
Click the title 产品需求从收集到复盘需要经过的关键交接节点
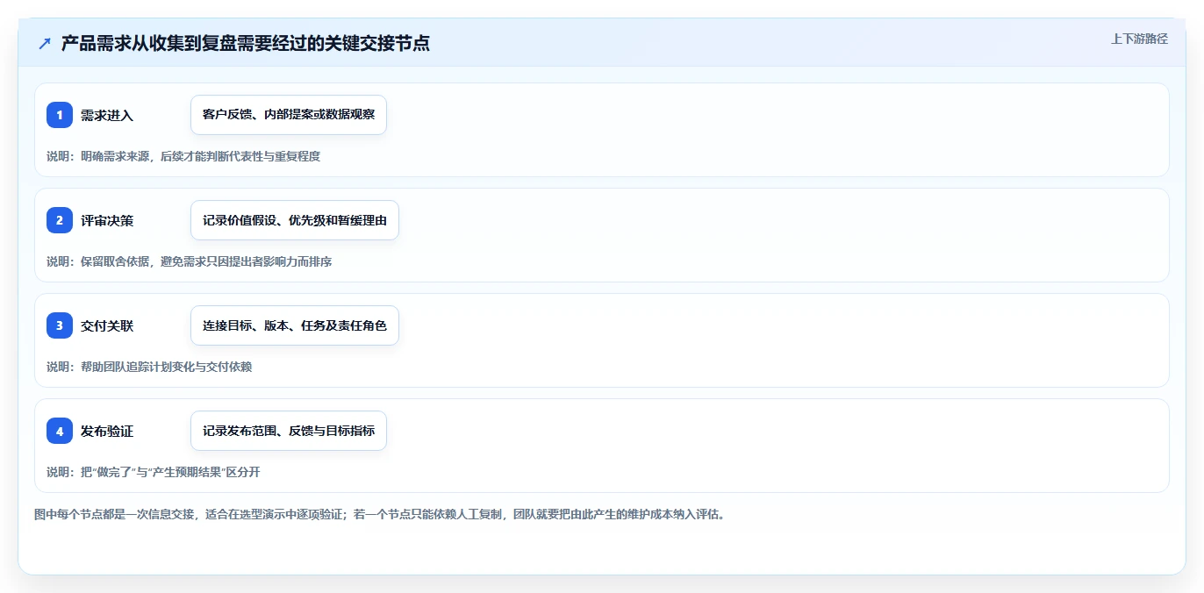(x=246, y=44)
